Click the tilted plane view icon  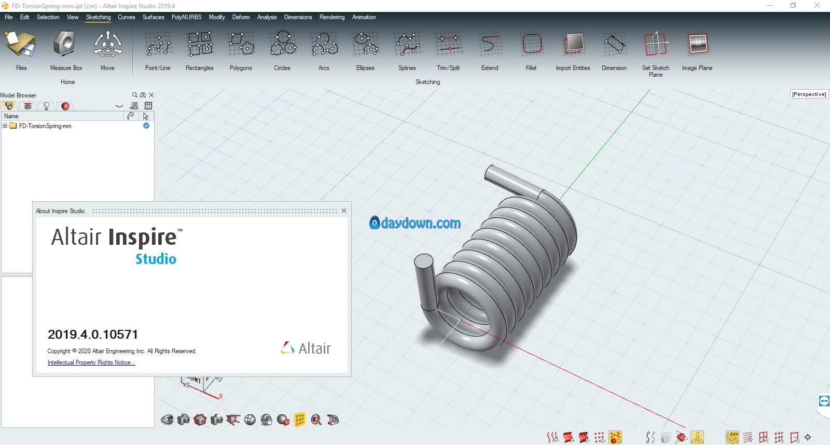coord(233,420)
